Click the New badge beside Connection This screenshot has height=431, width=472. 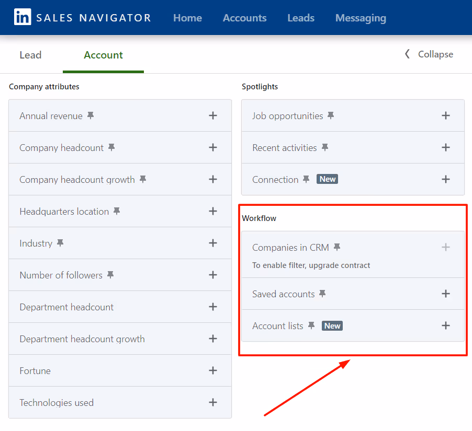(327, 178)
